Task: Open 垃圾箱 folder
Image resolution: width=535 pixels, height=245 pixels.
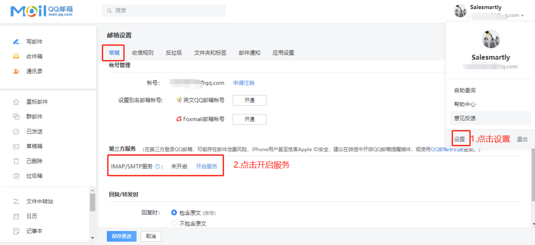Action: pyautogui.click(x=34, y=176)
